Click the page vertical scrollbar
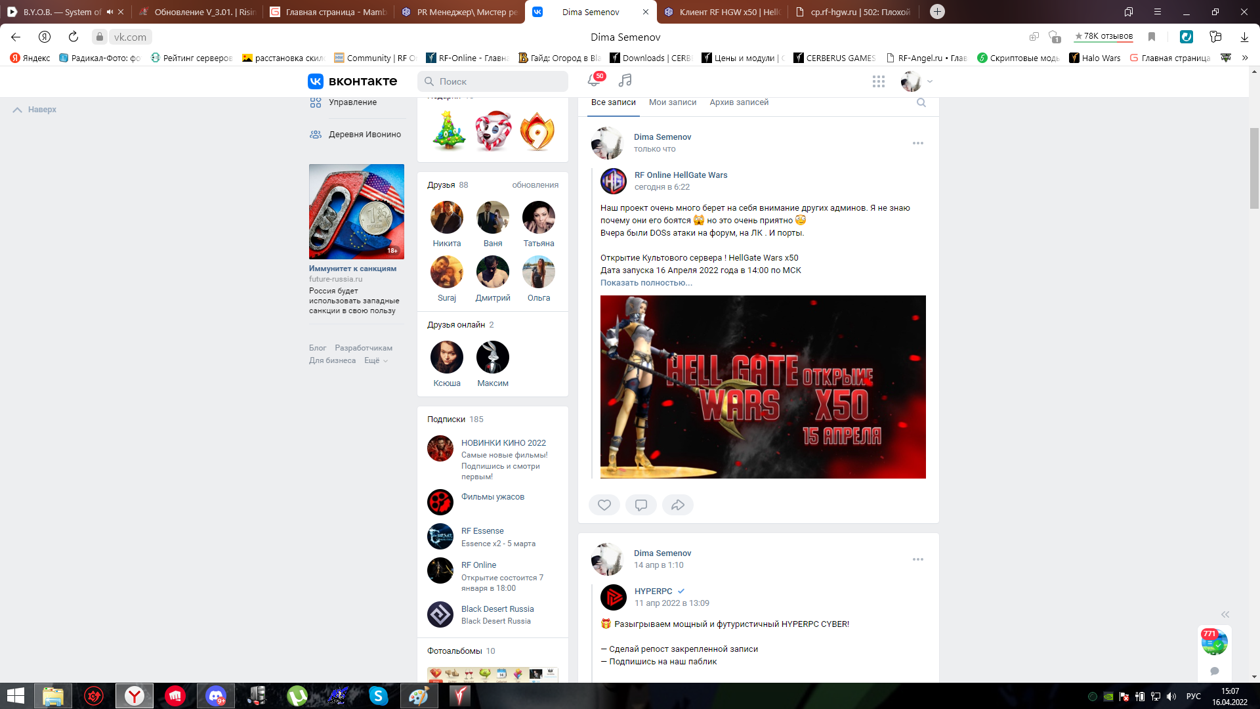Screen dimensions: 1260x709 tap(1254, 168)
